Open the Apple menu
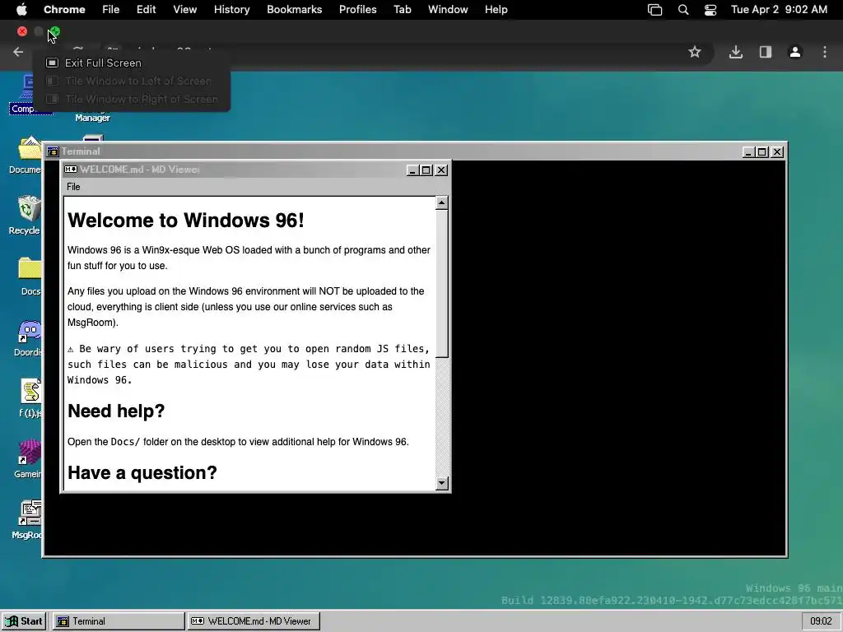This screenshot has width=843, height=632. pyautogui.click(x=21, y=9)
